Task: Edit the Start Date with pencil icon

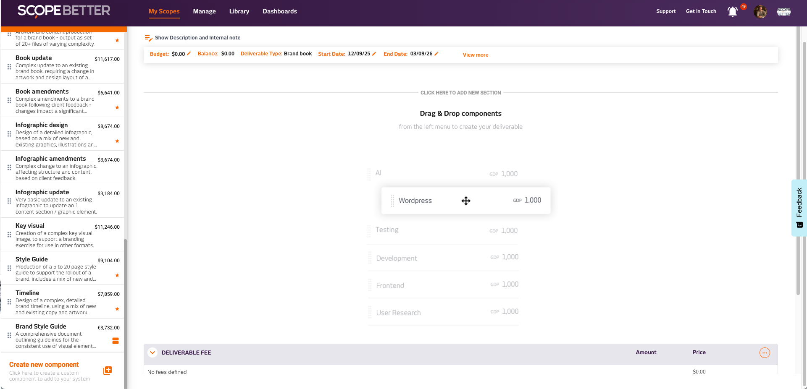Action: click(x=374, y=54)
